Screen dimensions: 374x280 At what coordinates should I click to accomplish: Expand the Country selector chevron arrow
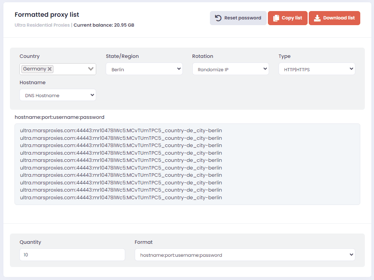pyautogui.click(x=91, y=69)
